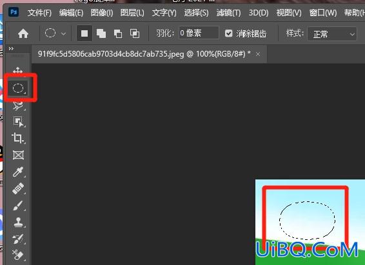The width and height of the screenshot is (365, 265).
Task: Open the 视图(V) menu
Action: pos(289,12)
